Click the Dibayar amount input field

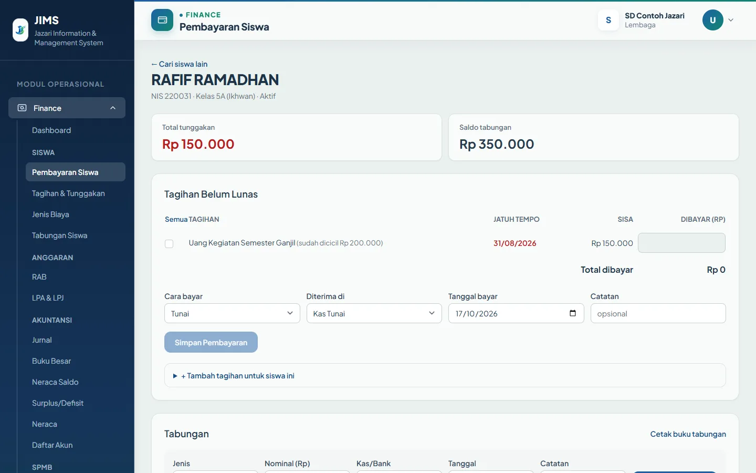pyautogui.click(x=681, y=243)
